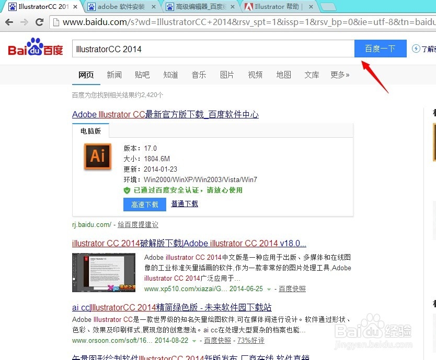Click the illustrator CC 2014 result thumbnail
436x360 pixels.
pos(104,272)
